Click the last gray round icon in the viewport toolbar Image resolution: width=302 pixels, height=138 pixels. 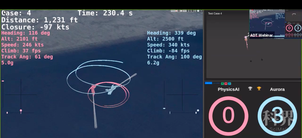[201, 11]
